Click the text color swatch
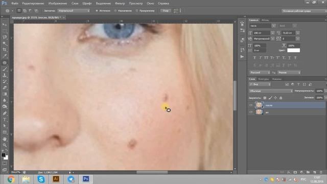The height and width of the screenshot is (184, 327). click(x=293, y=50)
